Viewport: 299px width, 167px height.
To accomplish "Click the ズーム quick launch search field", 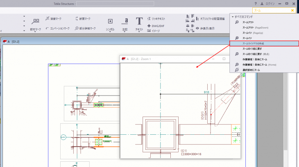I will pos(270,10).
